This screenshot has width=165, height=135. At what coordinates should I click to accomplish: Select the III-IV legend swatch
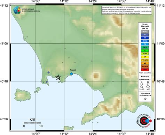click(145, 41)
